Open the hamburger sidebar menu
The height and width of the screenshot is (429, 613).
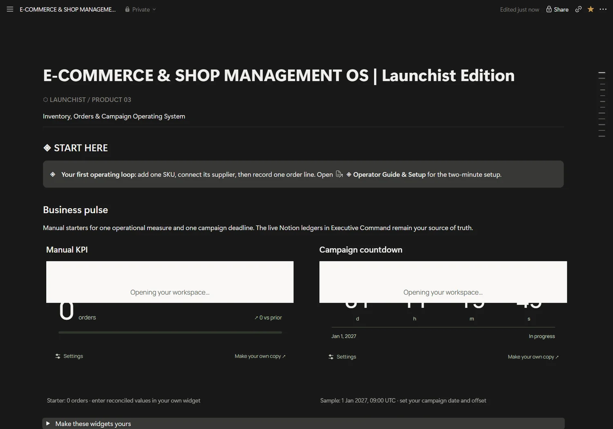pos(10,9)
